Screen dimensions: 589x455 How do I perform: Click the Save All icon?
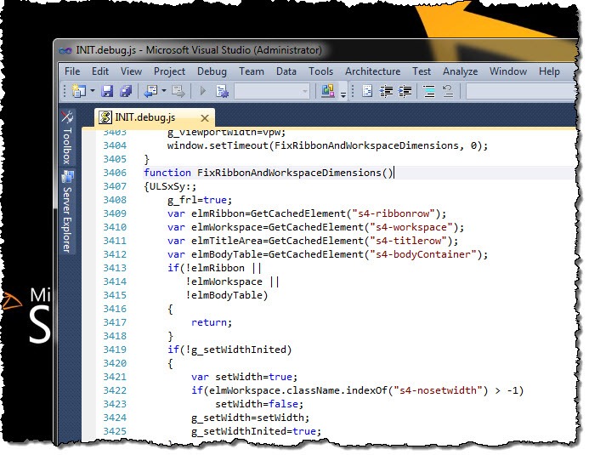126,91
